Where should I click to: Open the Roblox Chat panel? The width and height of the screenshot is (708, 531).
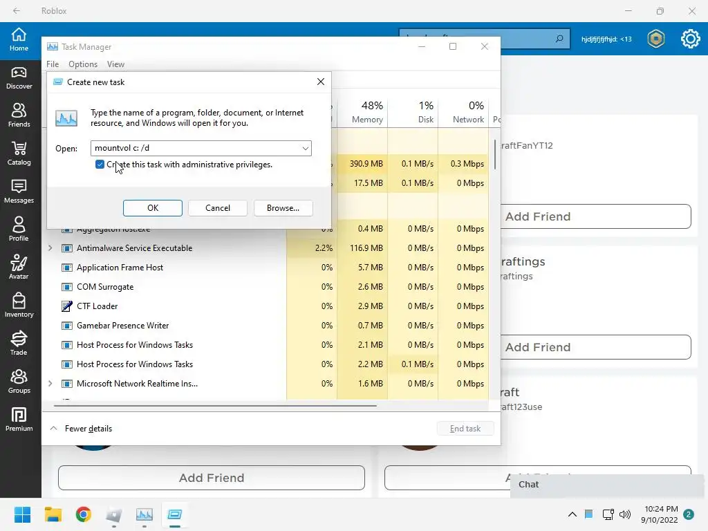pyautogui.click(x=607, y=485)
